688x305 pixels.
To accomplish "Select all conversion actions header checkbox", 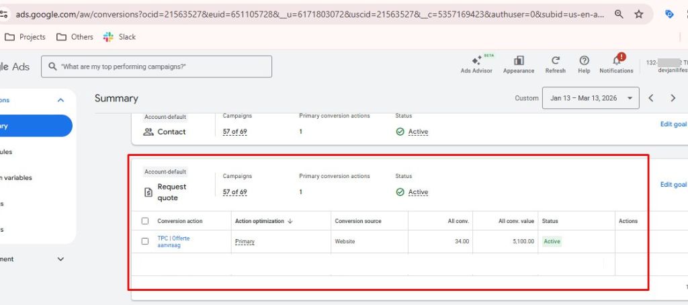I will [145, 221].
